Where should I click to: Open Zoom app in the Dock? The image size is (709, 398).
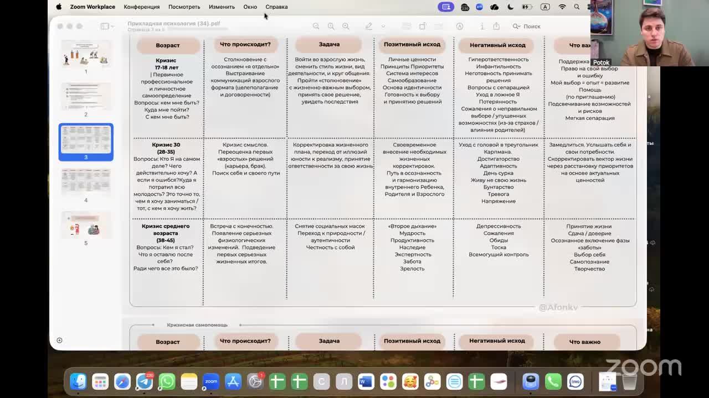[211, 381]
